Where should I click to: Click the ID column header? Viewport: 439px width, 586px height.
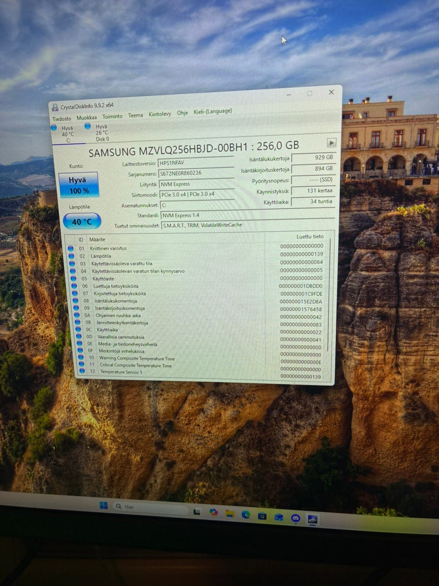(x=81, y=240)
